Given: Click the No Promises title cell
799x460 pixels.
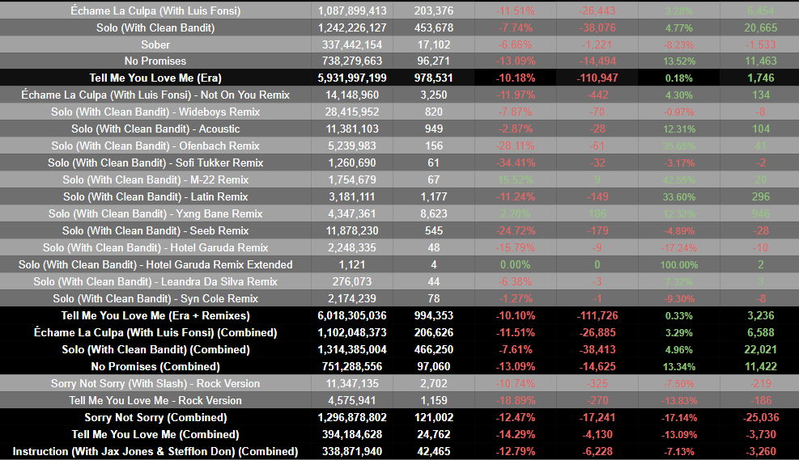Looking at the screenshot, I should (155, 61).
